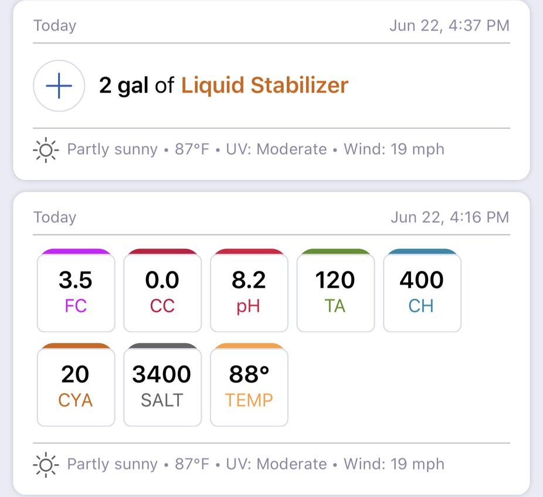Open the Liquid Stabilizer product link
Screen dimensions: 543x497
[x=264, y=86]
